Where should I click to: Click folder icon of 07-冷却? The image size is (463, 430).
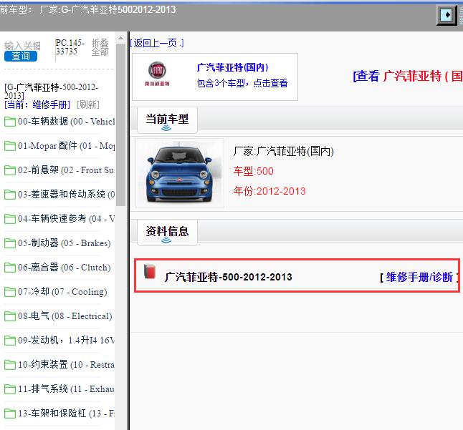[x=10, y=292]
